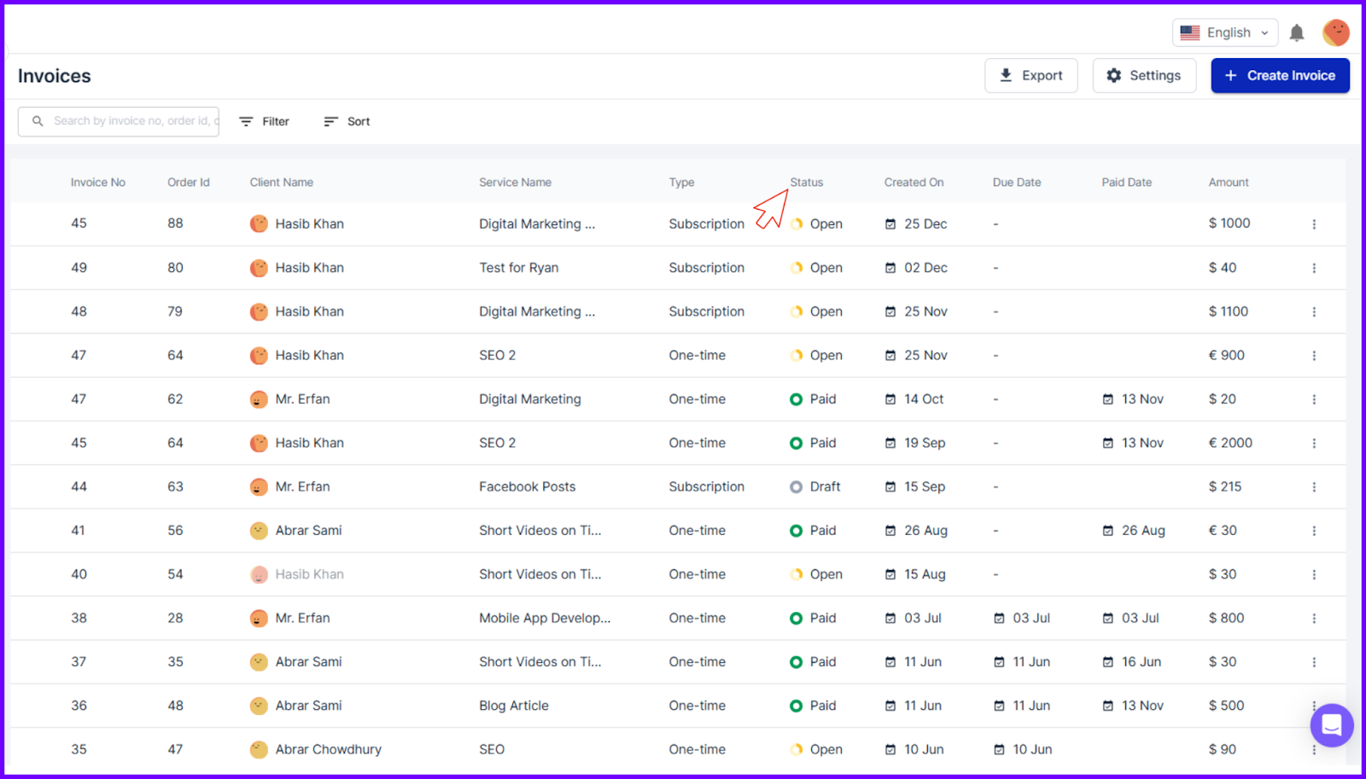Click the Create Invoice button
This screenshot has height=779, width=1366.
[1279, 76]
